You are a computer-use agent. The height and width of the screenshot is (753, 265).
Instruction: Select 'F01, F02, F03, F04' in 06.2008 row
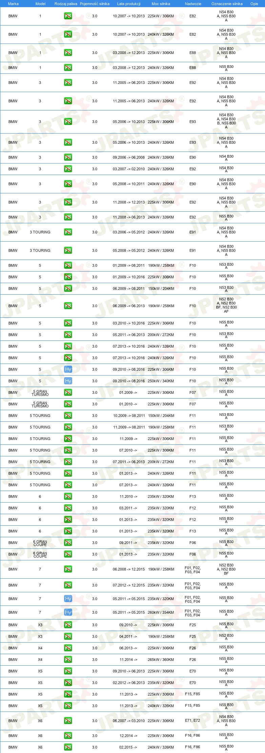pyautogui.click(x=192, y=570)
